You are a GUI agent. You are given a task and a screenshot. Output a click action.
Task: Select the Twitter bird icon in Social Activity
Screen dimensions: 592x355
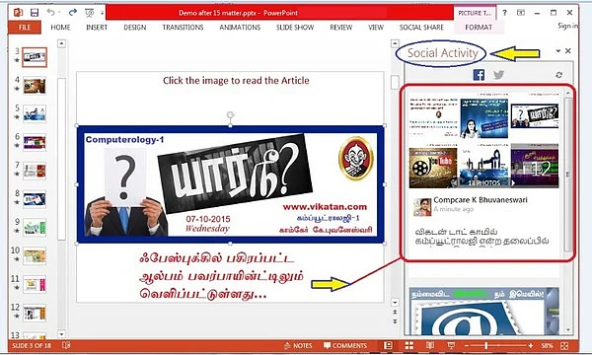pyautogui.click(x=498, y=75)
